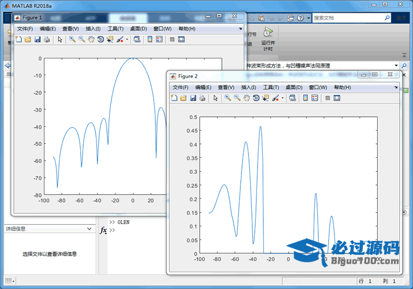Open 桌面(D) menu in Figure 1
Image resolution: width=413 pixels, height=289 pixels.
point(139,29)
